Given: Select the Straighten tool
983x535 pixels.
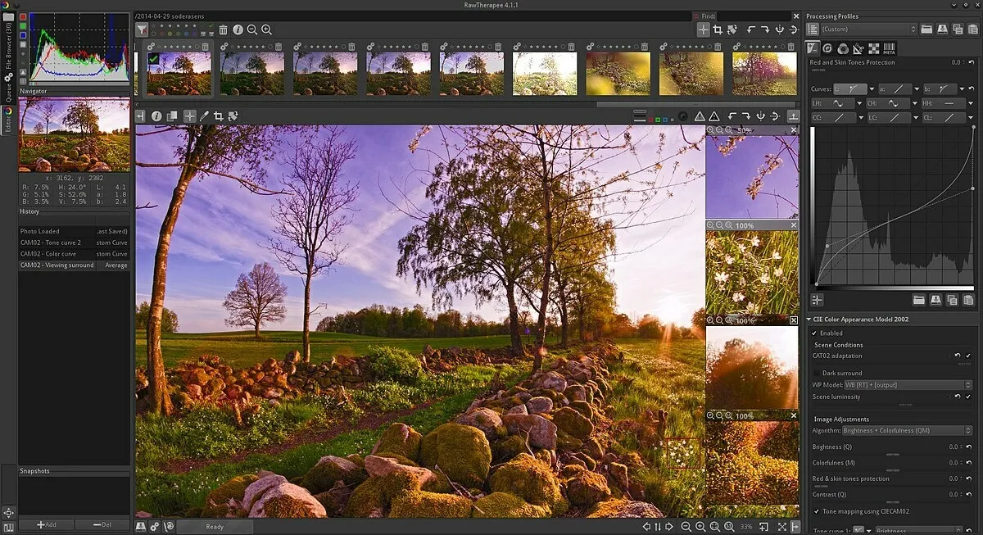Looking at the screenshot, I should tap(206, 116).
